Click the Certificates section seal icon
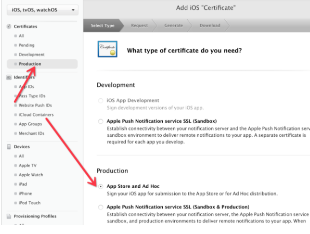310x234 pixels. (x=9, y=27)
